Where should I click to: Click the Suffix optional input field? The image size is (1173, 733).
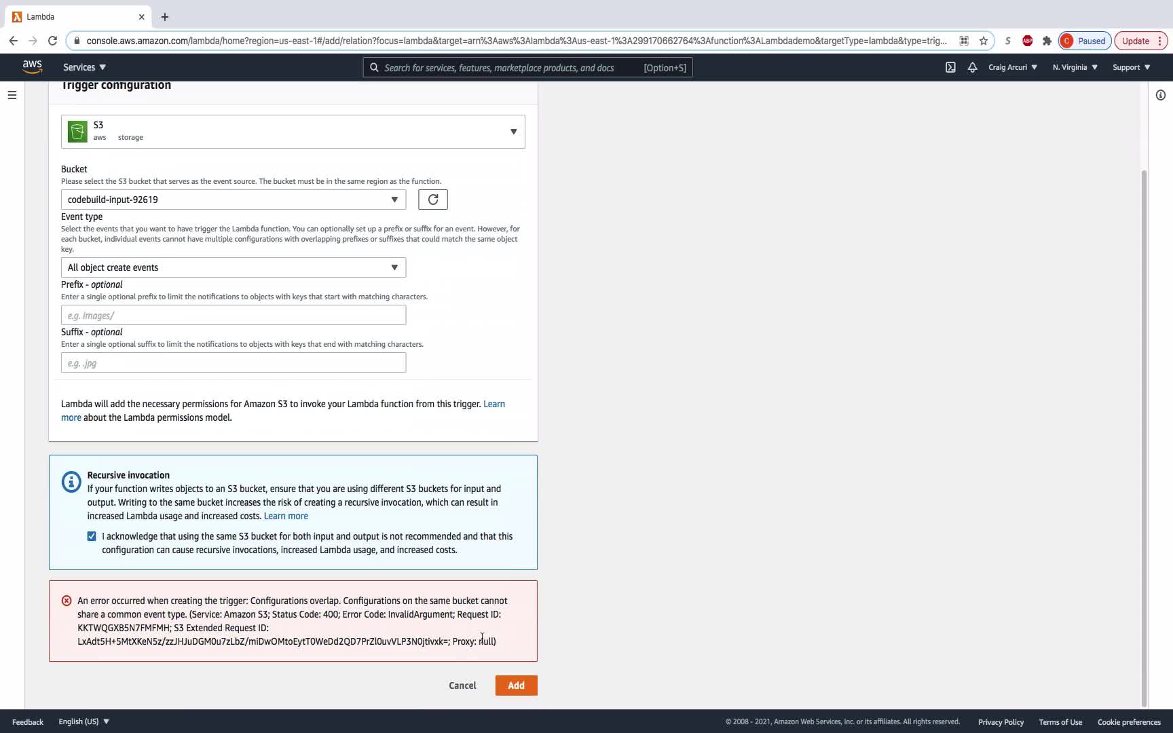coord(234,362)
